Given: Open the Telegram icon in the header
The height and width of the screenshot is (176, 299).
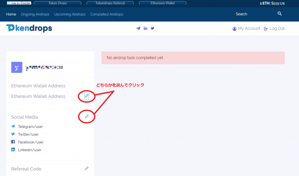Looking at the screenshot, I should [138, 28].
